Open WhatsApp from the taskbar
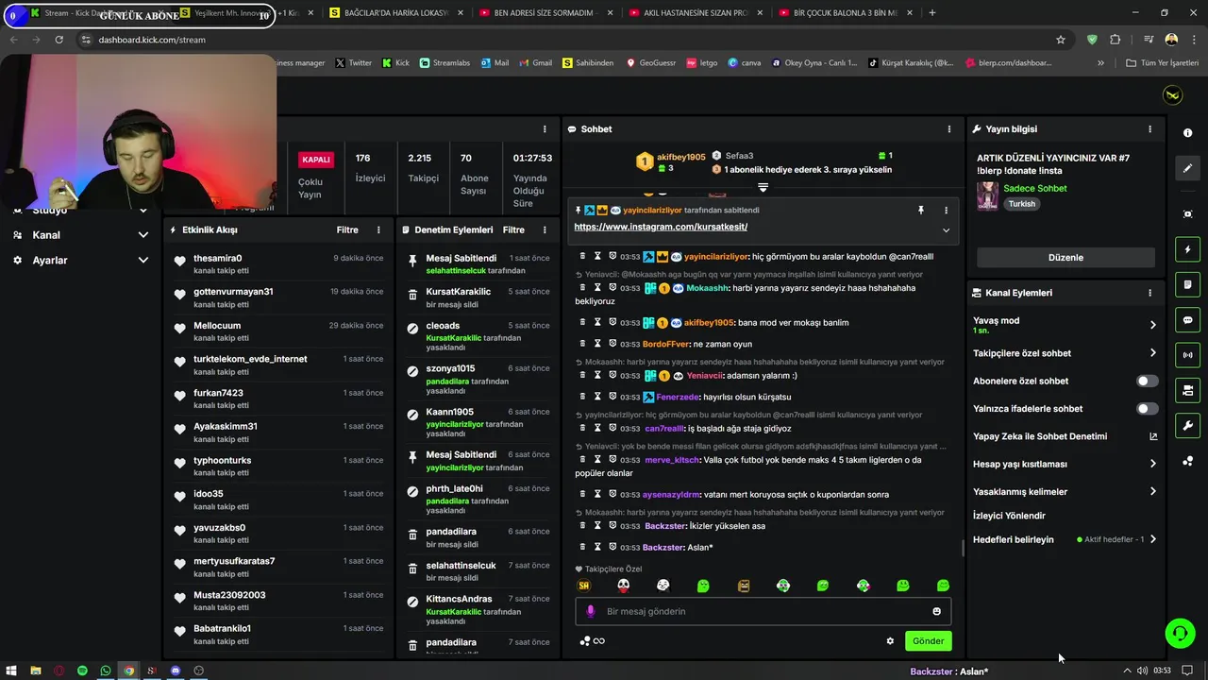1208x680 pixels. click(106, 671)
